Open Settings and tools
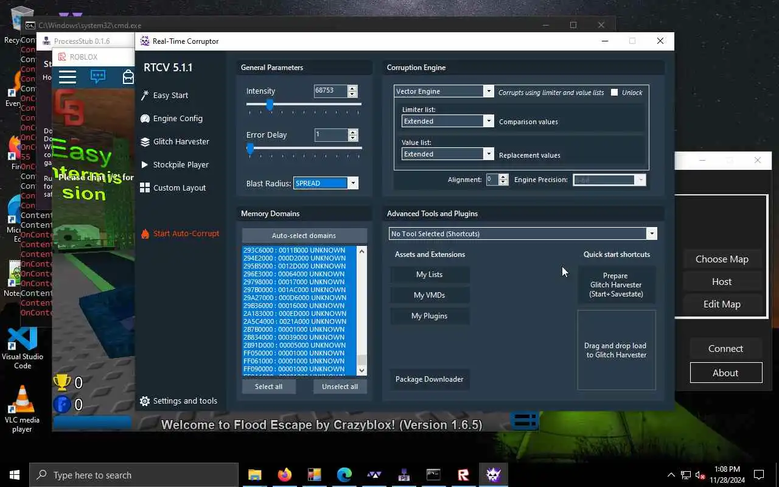 [185, 401]
